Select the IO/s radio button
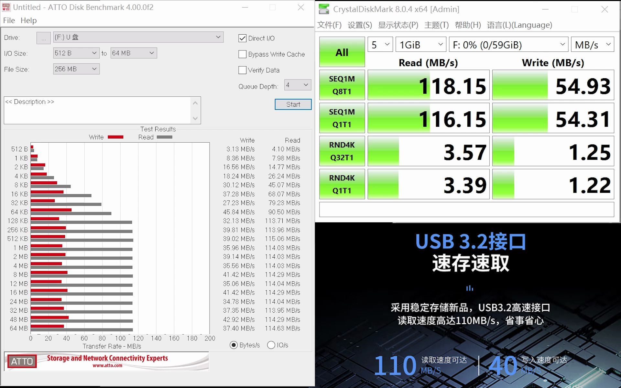 click(271, 345)
